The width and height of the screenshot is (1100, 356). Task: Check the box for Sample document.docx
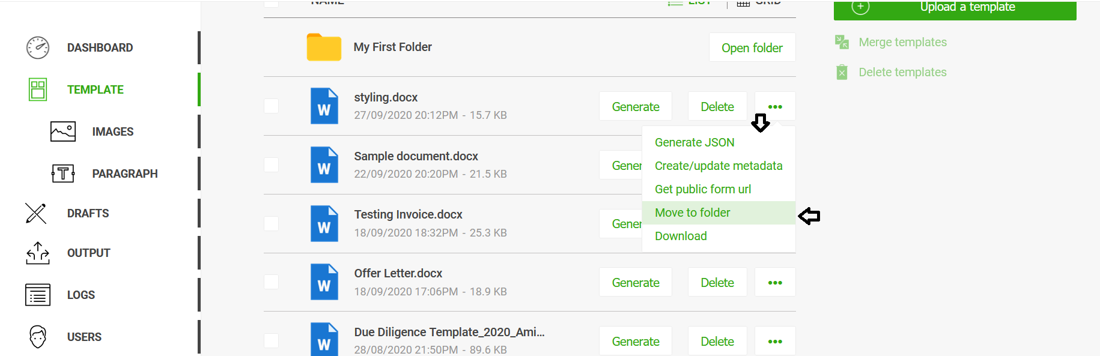[x=272, y=165]
